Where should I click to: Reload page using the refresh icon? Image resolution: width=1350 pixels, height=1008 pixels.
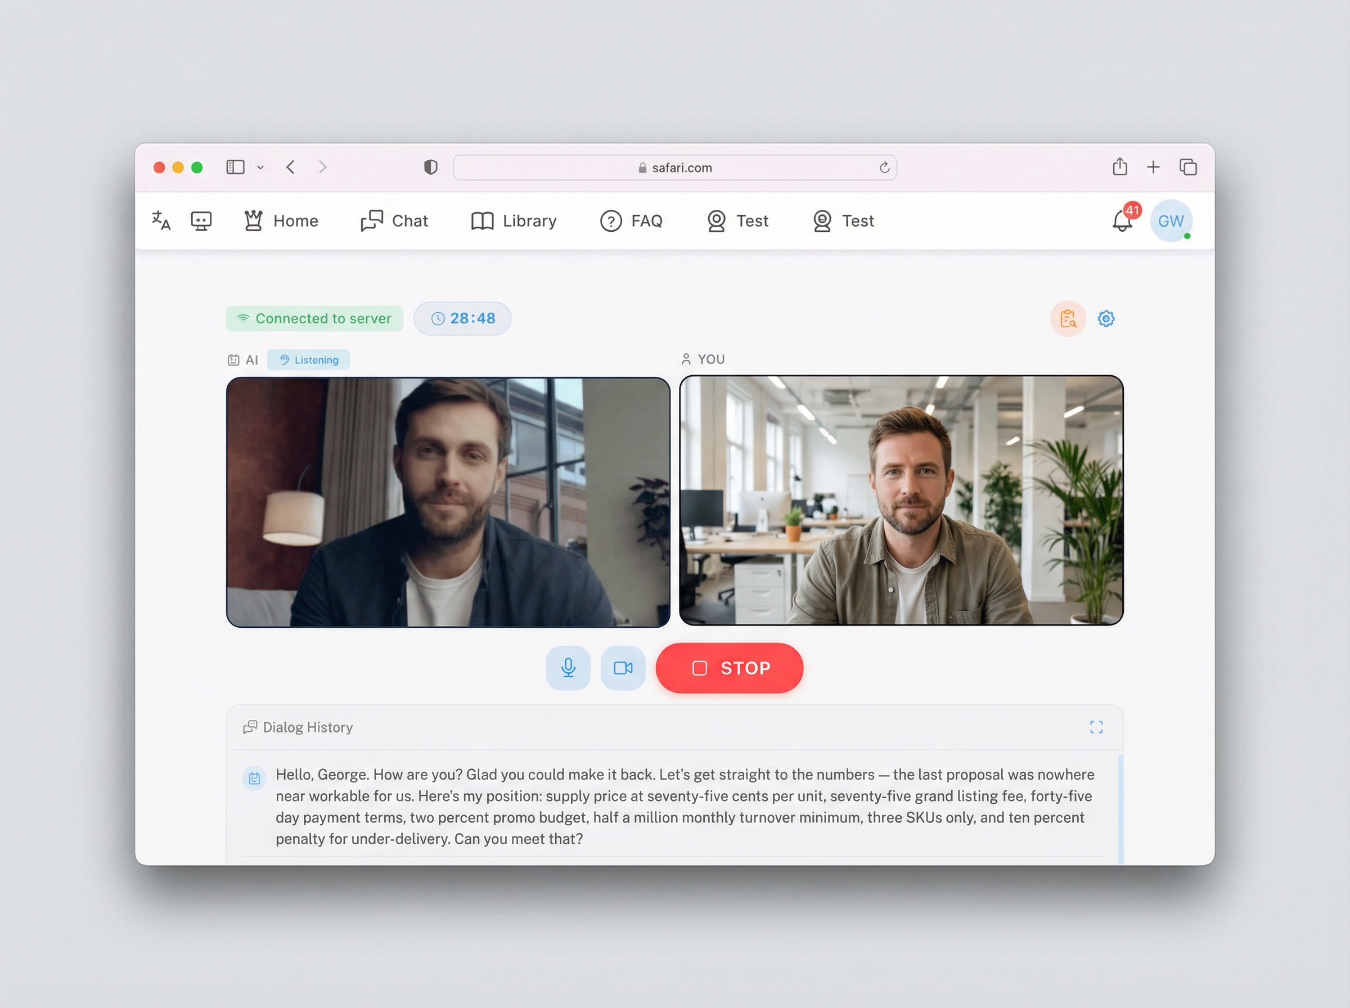click(884, 168)
